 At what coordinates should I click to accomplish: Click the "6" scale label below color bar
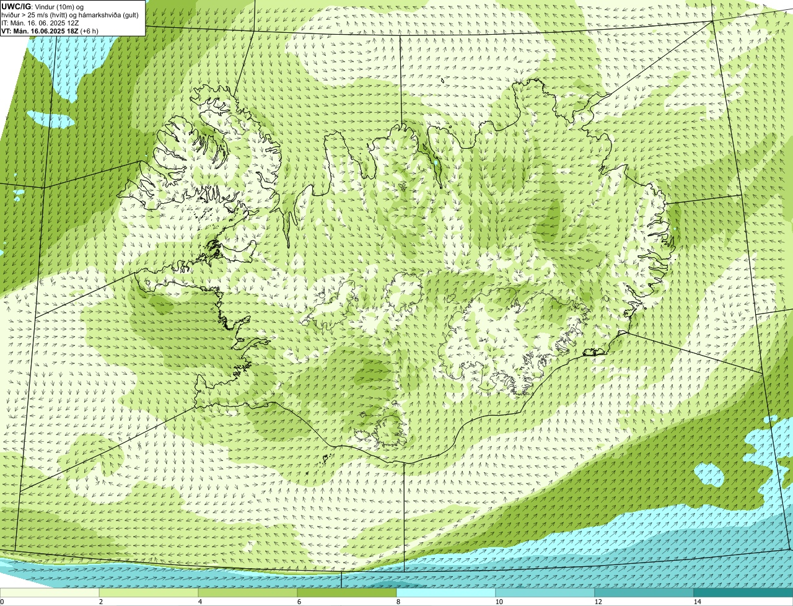point(299,602)
